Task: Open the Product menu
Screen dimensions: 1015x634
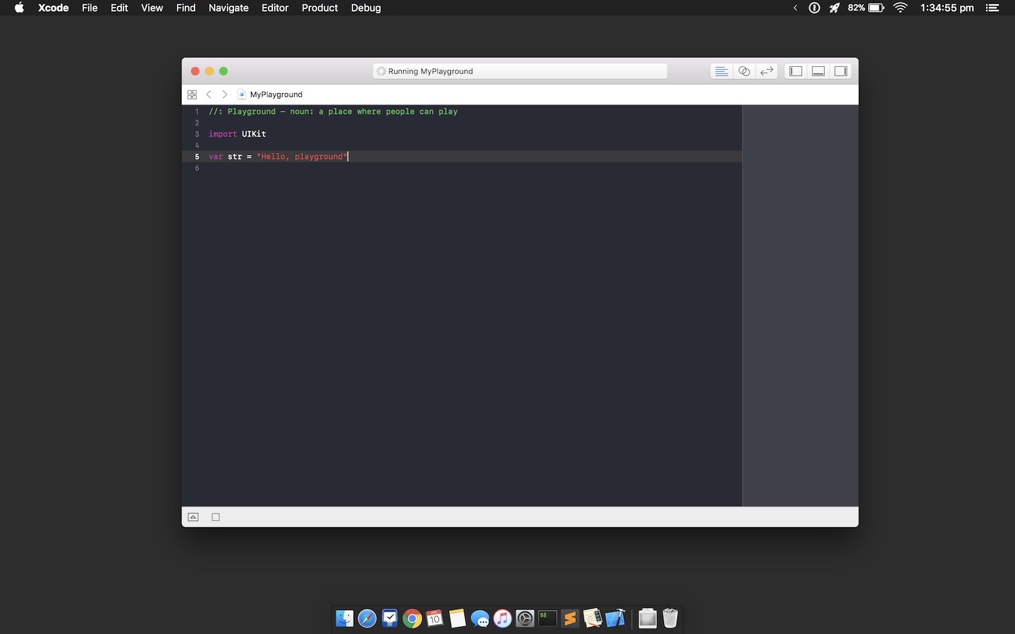Action: coord(319,8)
